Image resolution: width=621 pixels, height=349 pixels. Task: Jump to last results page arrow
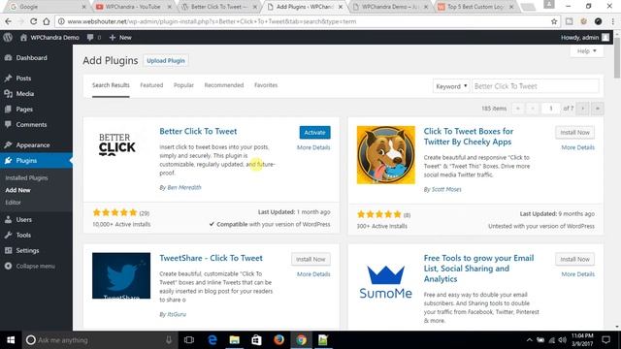598,109
